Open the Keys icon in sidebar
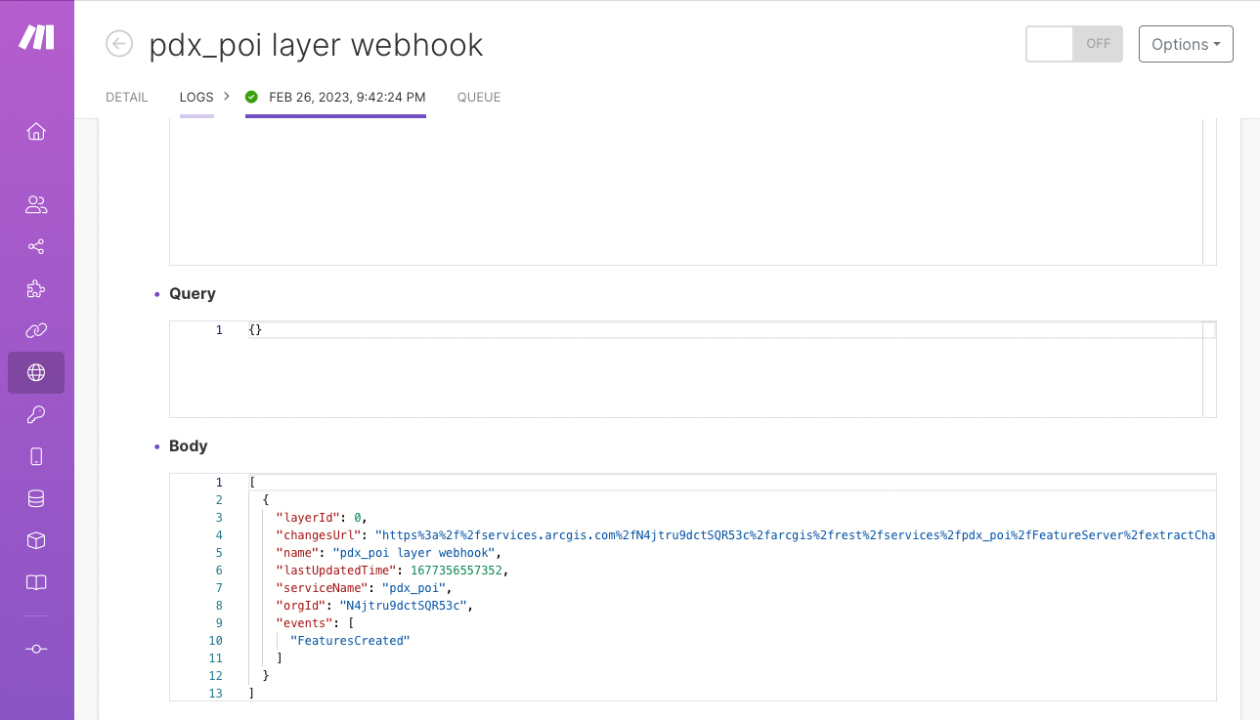1260x720 pixels. [36, 415]
